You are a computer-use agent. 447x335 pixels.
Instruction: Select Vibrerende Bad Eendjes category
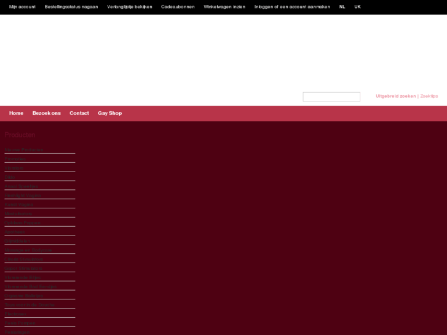(x=31, y=286)
